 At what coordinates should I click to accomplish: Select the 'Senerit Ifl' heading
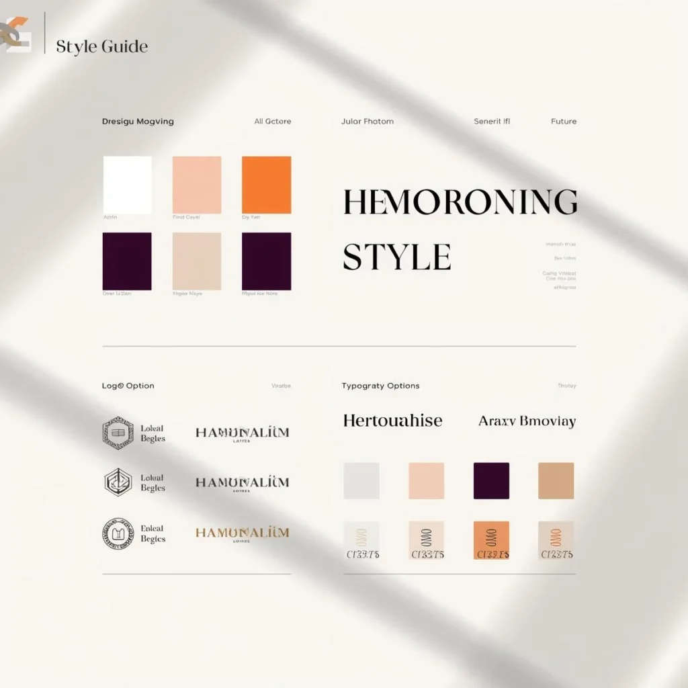pos(491,122)
